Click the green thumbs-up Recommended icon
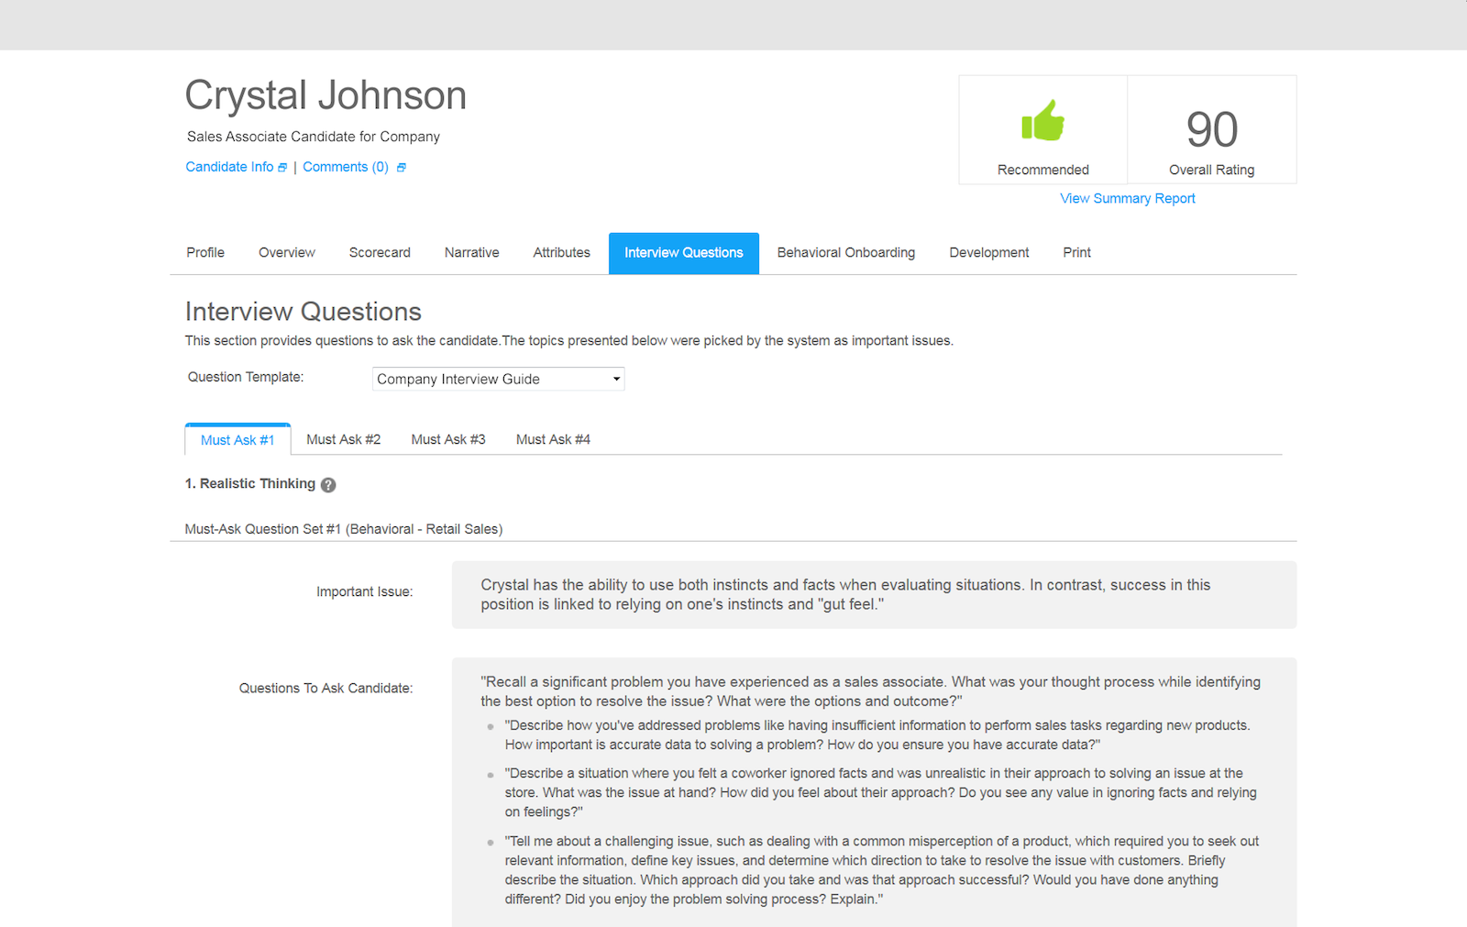The height and width of the screenshot is (927, 1467). (x=1042, y=120)
